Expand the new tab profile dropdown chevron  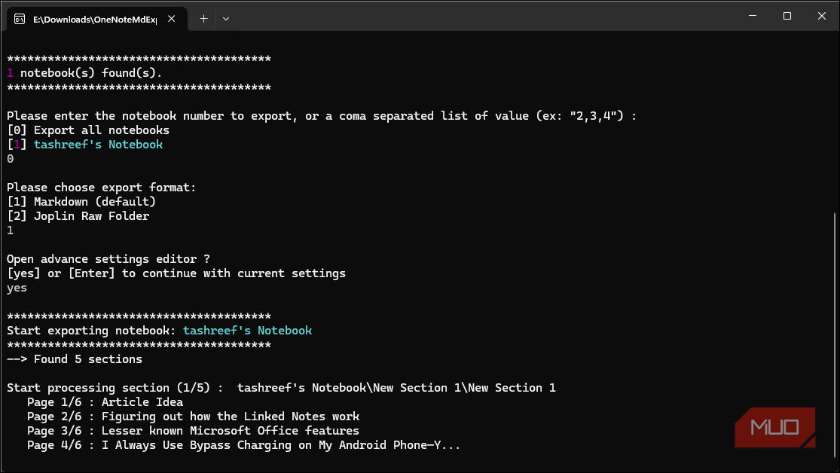(x=226, y=18)
